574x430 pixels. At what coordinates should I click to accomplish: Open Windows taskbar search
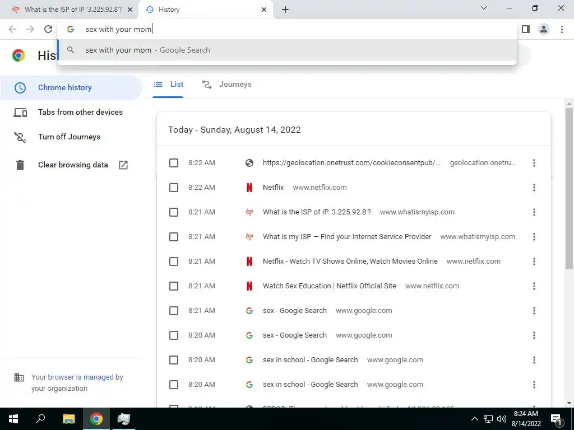pyautogui.click(x=40, y=419)
